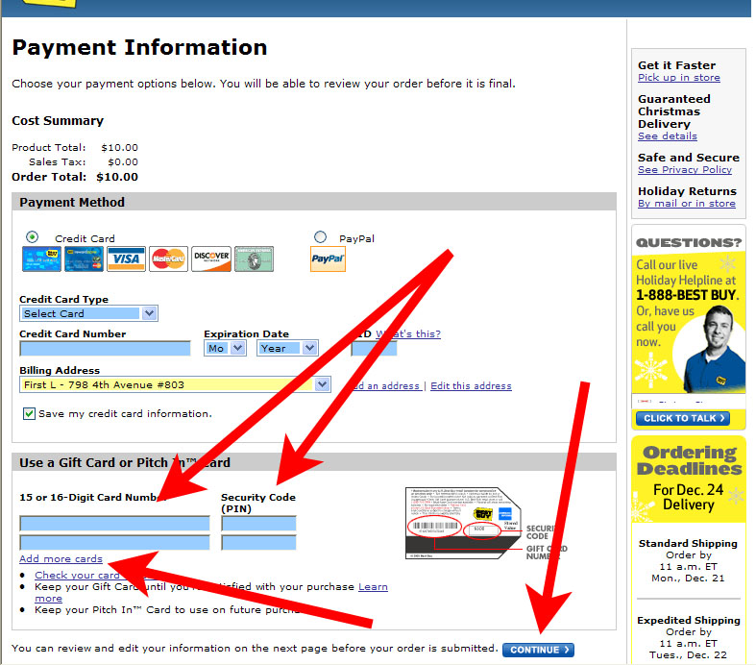Click the Add an address link
The width and height of the screenshot is (756, 665).
[x=385, y=385]
